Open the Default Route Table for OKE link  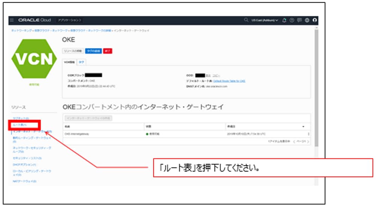tap(229, 81)
